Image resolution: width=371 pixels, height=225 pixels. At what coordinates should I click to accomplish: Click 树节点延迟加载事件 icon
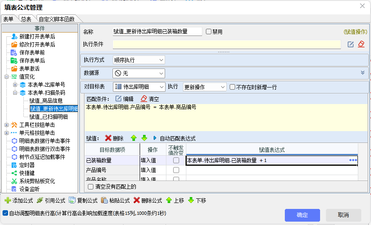[14, 157]
